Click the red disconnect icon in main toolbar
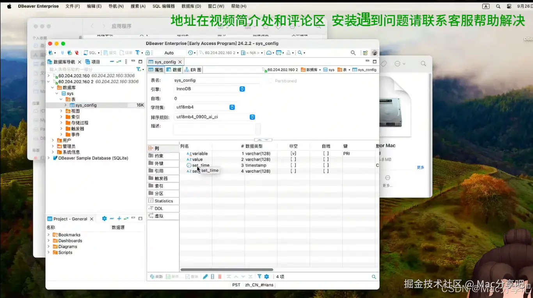The height and width of the screenshot is (298, 533). 76,53
